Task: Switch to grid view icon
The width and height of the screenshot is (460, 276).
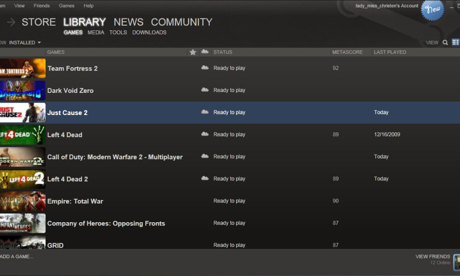Action: click(x=455, y=42)
